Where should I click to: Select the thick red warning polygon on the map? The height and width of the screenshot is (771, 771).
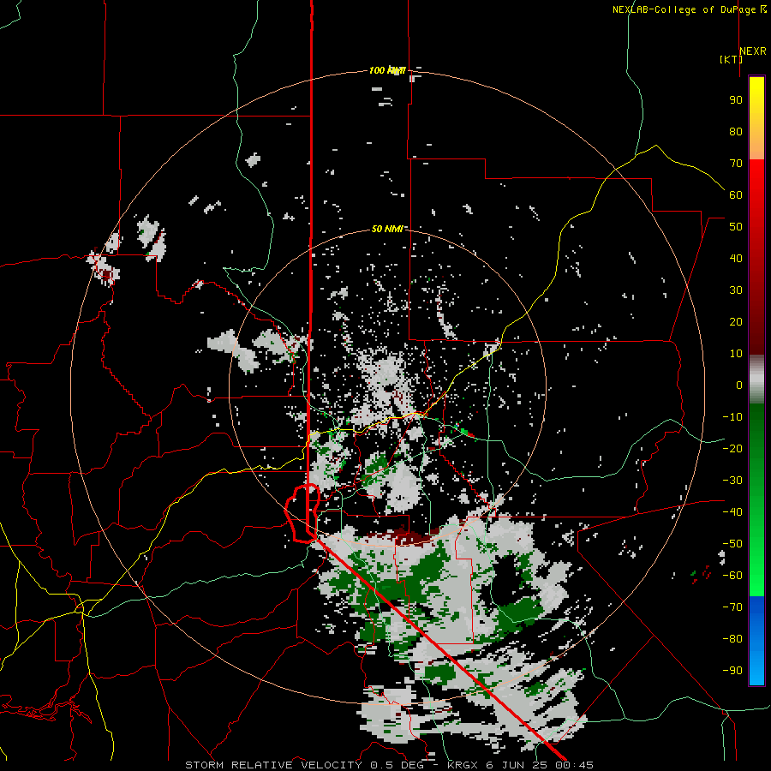pos(303,513)
